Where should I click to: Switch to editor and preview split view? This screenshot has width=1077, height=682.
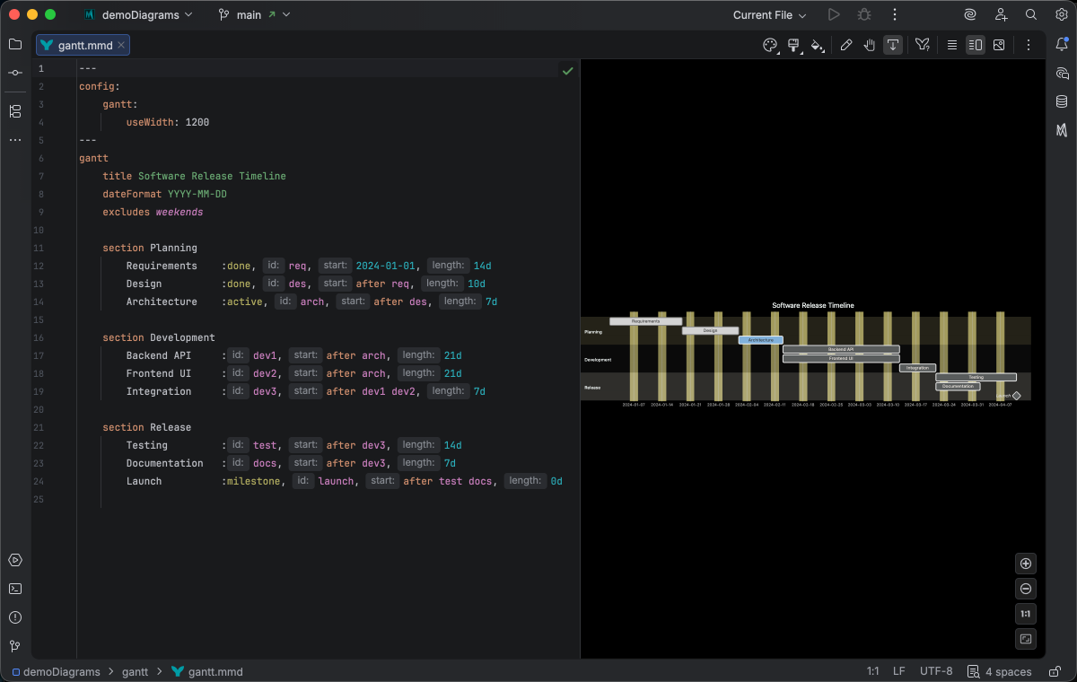click(x=976, y=45)
